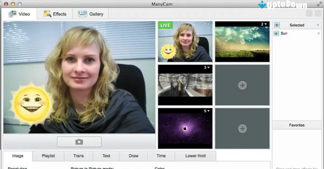Open the dropdown arrow on video preset 1
The width and height of the screenshot is (324, 169).
pos(208,24)
